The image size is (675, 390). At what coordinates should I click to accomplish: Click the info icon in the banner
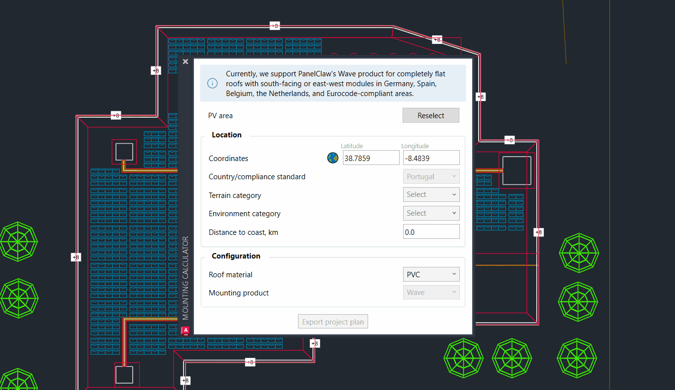[x=212, y=83]
